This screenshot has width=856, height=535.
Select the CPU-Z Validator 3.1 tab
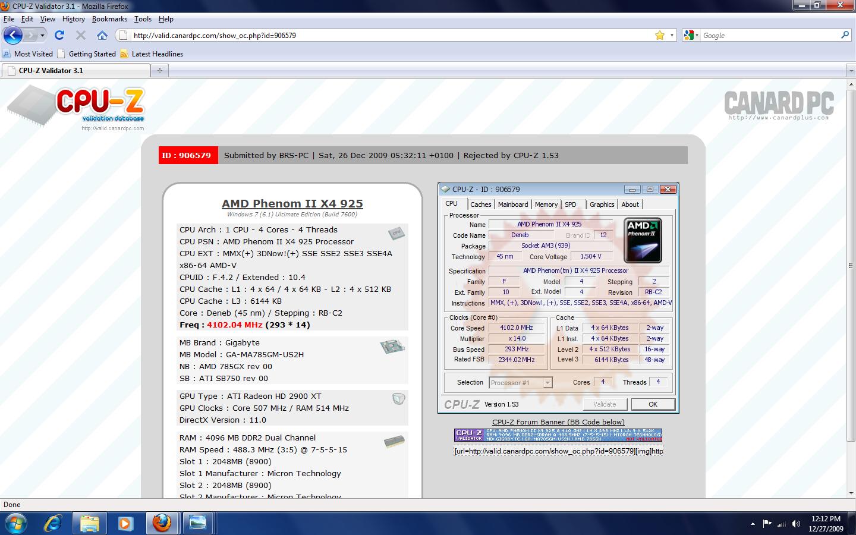(x=76, y=70)
